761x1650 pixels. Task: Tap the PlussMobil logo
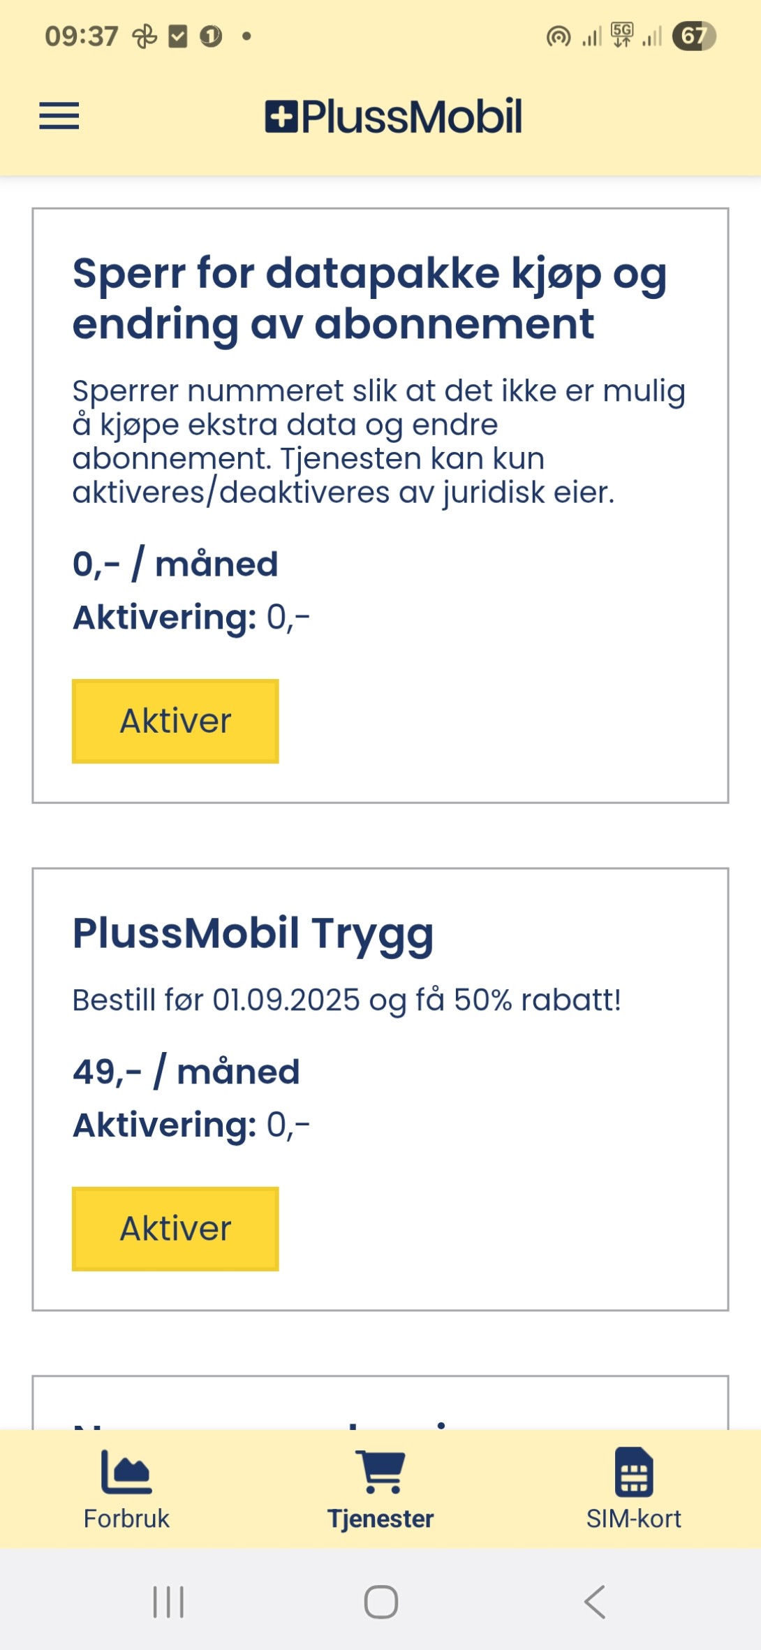tap(393, 116)
